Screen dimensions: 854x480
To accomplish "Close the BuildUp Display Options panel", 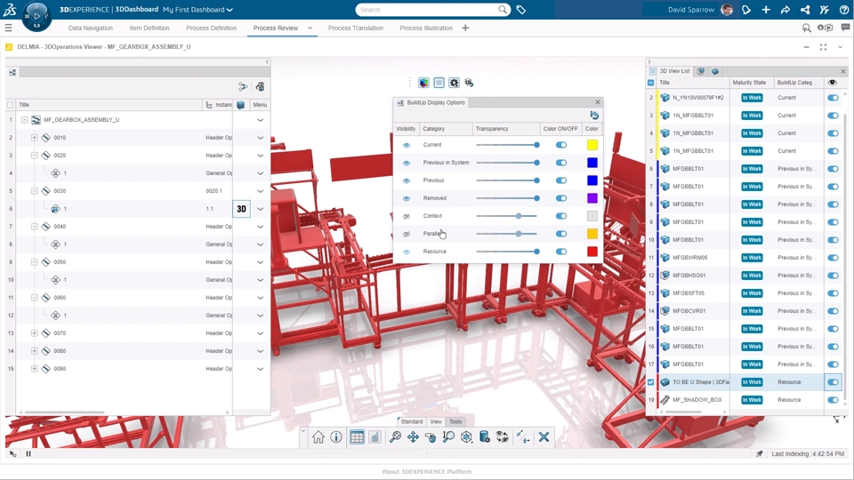I will tap(598, 102).
